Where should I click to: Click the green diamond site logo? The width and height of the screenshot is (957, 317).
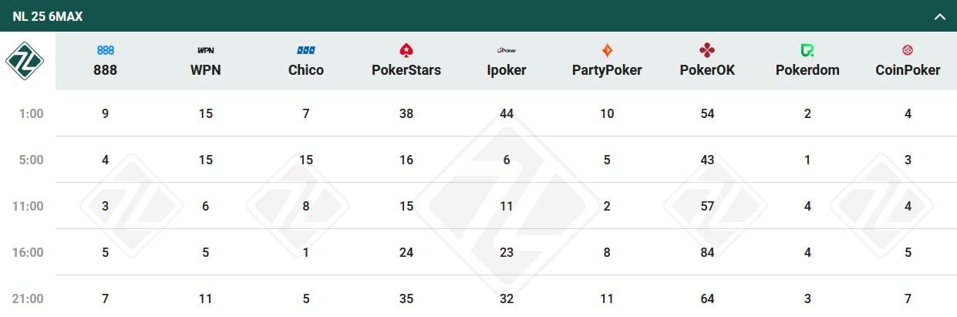tap(25, 61)
